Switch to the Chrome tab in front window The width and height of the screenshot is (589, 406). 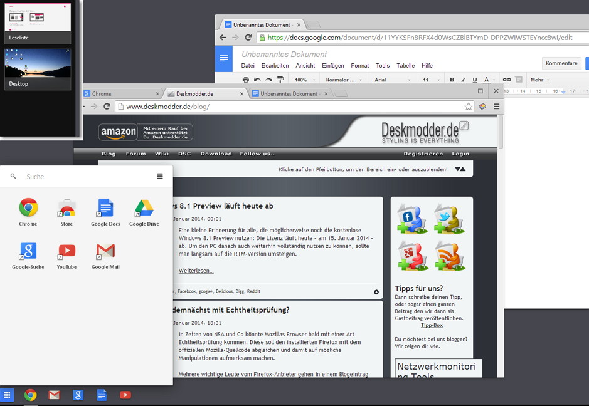click(x=122, y=94)
